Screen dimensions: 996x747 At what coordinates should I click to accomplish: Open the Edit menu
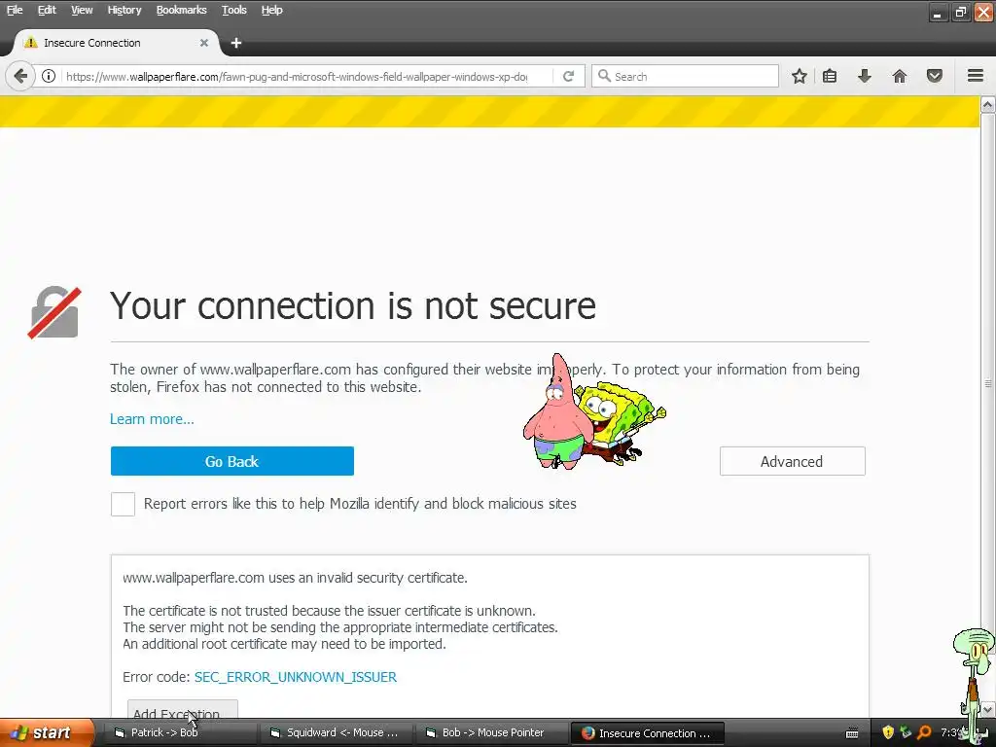(x=47, y=10)
